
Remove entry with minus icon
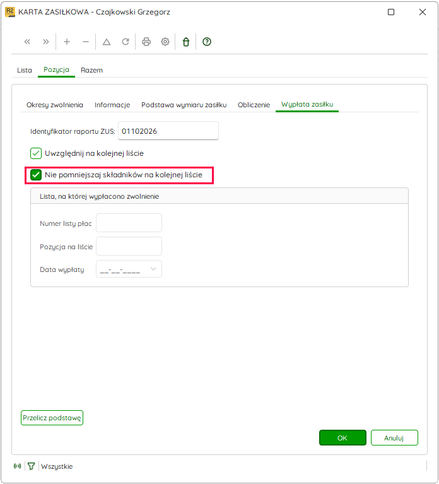85,42
